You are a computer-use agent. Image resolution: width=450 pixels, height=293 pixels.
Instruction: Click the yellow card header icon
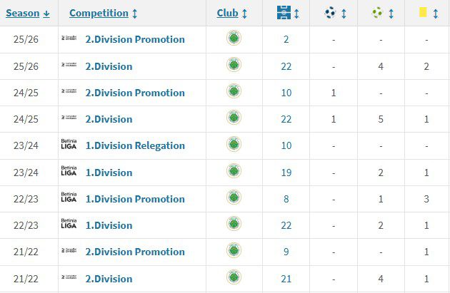[423, 13]
